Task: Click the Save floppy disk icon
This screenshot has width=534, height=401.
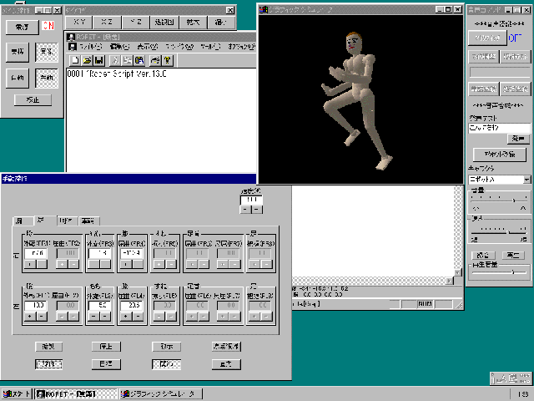Action: coord(98,60)
